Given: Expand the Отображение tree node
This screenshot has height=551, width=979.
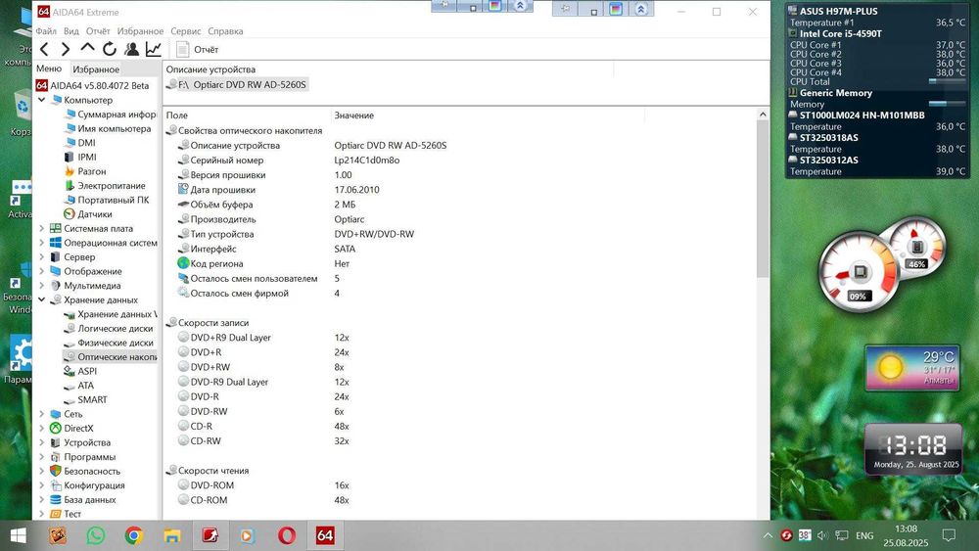Looking at the screenshot, I should pyautogui.click(x=42, y=271).
